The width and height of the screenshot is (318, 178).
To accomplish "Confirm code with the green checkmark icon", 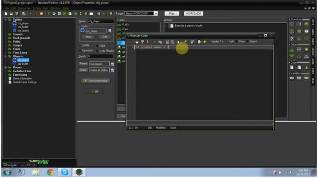I will [x=130, y=42].
